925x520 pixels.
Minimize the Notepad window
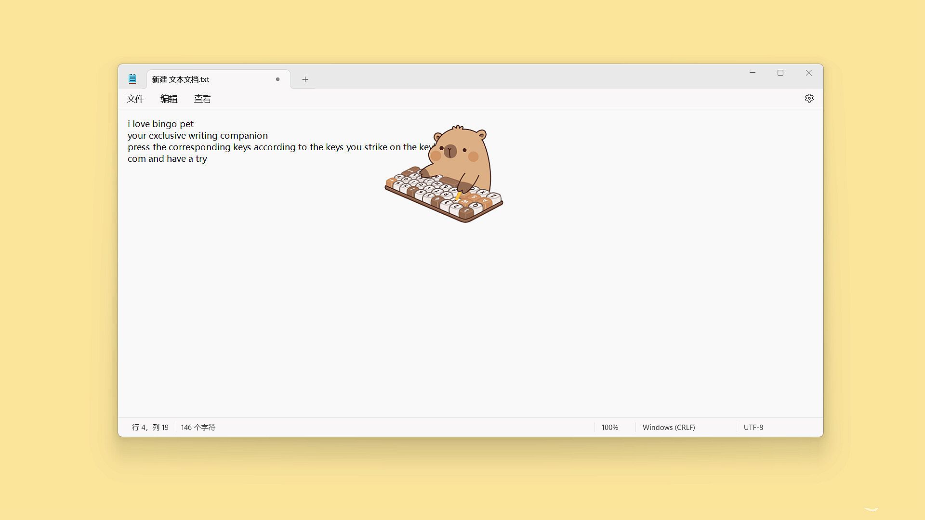pyautogui.click(x=752, y=73)
